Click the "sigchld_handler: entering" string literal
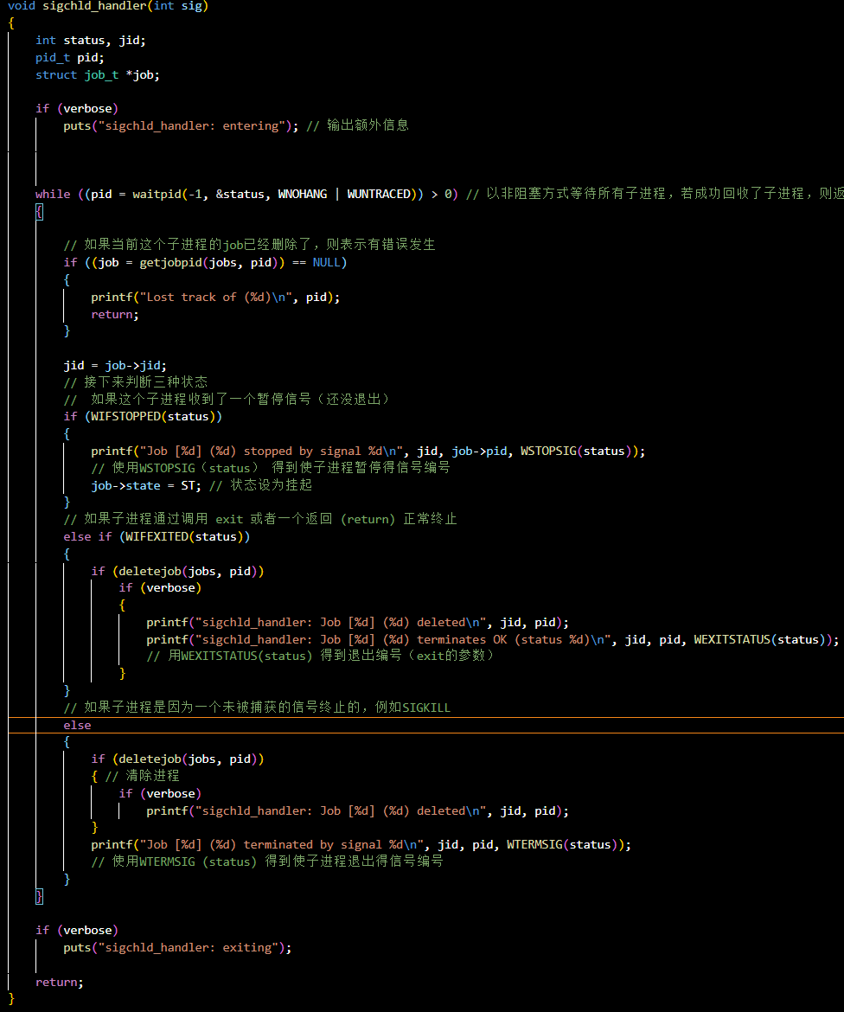Viewport: 844px width, 1012px height. [192, 126]
